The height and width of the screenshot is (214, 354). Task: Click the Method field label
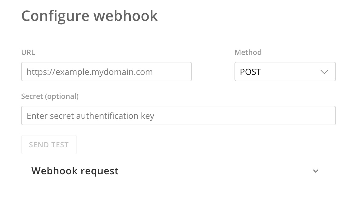(x=248, y=52)
